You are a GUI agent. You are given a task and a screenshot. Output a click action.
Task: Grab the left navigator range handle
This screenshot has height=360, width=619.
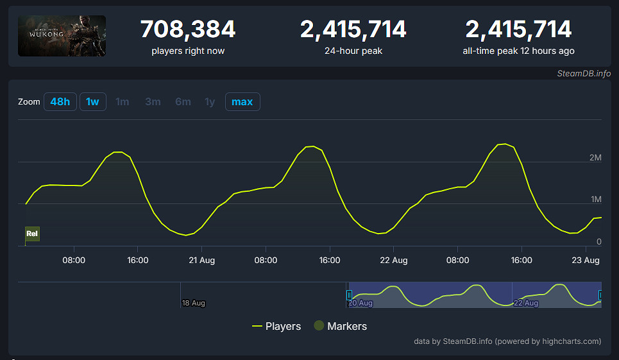pos(349,295)
